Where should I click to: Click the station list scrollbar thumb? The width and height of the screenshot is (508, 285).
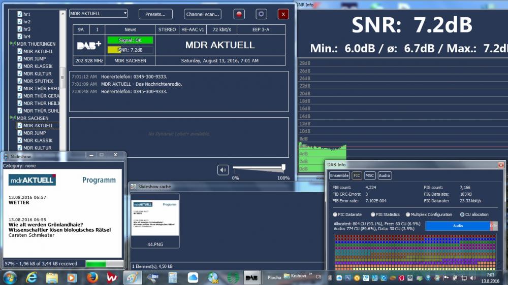(x=62, y=78)
